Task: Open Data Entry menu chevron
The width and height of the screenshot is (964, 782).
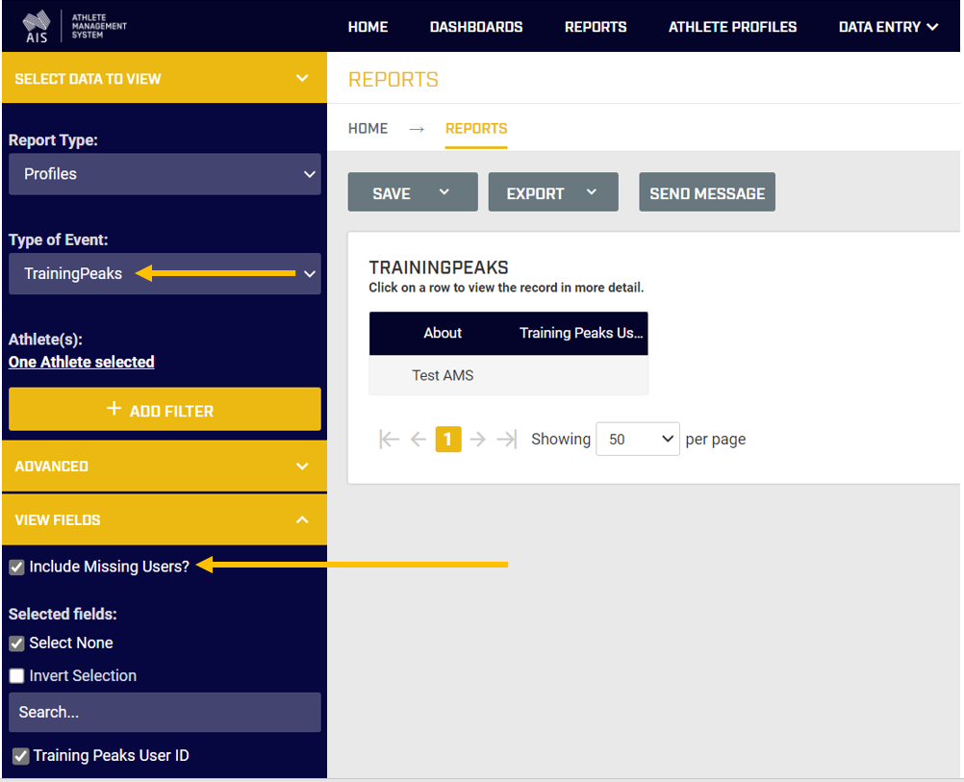Action: coord(932,26)
